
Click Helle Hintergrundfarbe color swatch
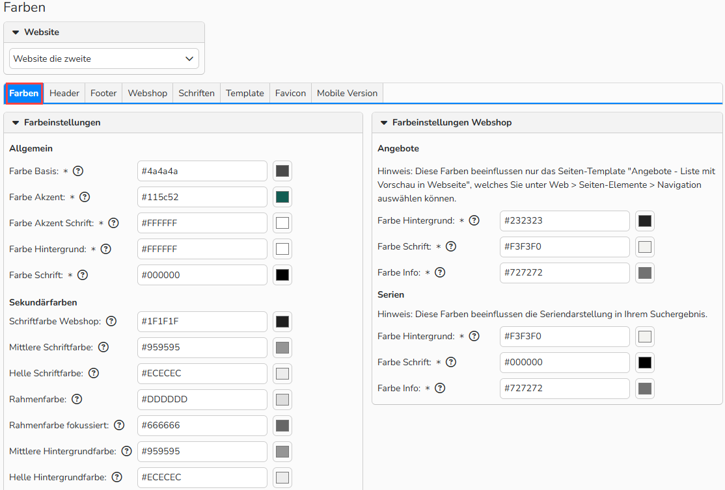point(282,478)
